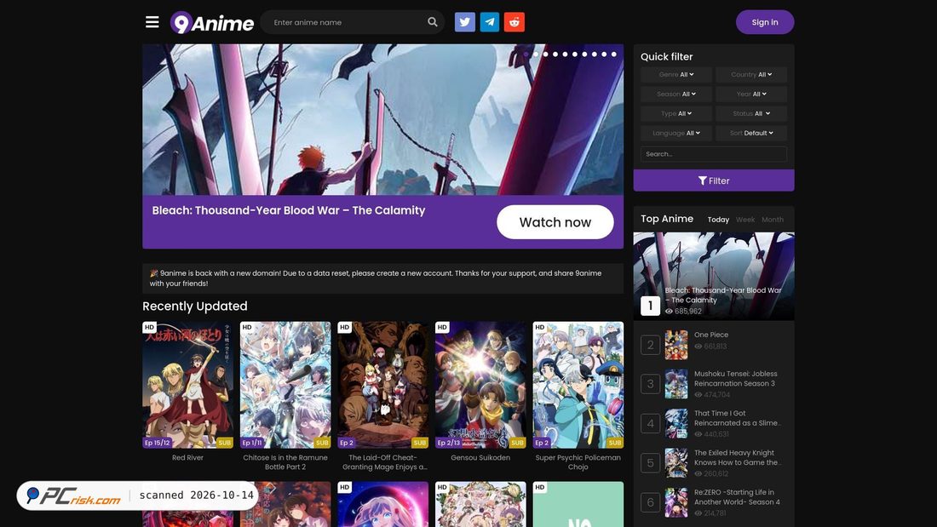Image resolution: width=937 pixels, height=527 pixels.
Task: Switch Top Anime to Month tab
Action: point(773,220)
